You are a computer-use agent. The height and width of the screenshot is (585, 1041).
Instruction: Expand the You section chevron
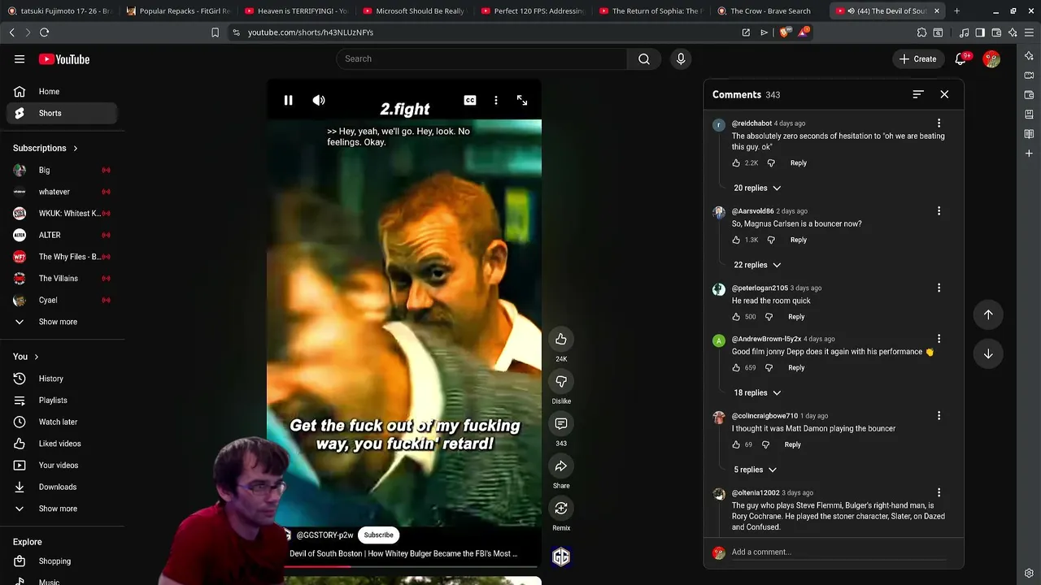(x=36, y=357)
